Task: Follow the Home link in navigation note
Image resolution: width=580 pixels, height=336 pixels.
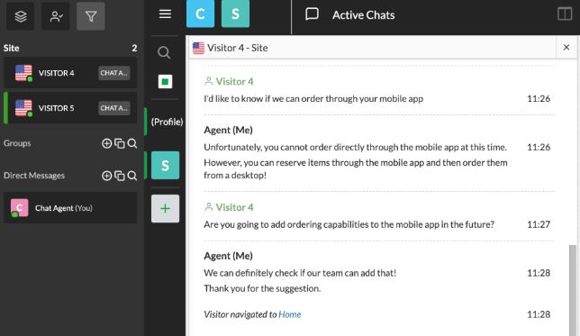Action: 290,314
